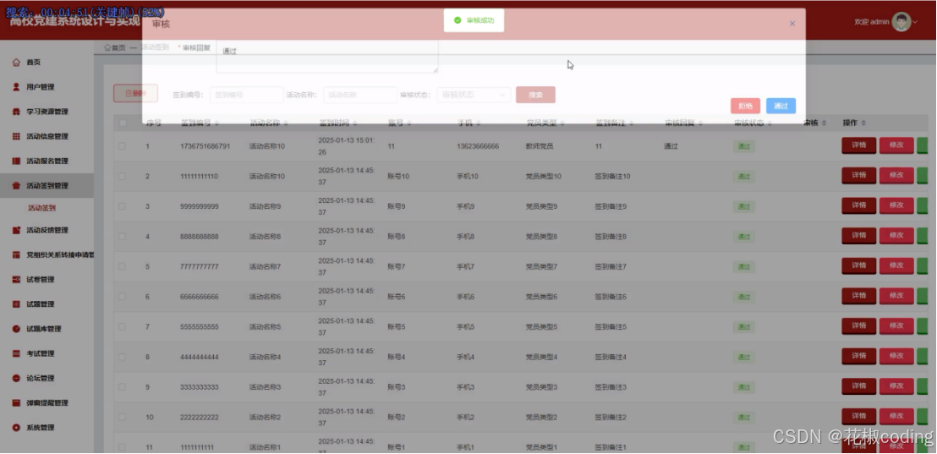Sort table by 审核状态 column arrows
Image resolution: width=937 pixels, height=454 pixels.
point(770,123)
